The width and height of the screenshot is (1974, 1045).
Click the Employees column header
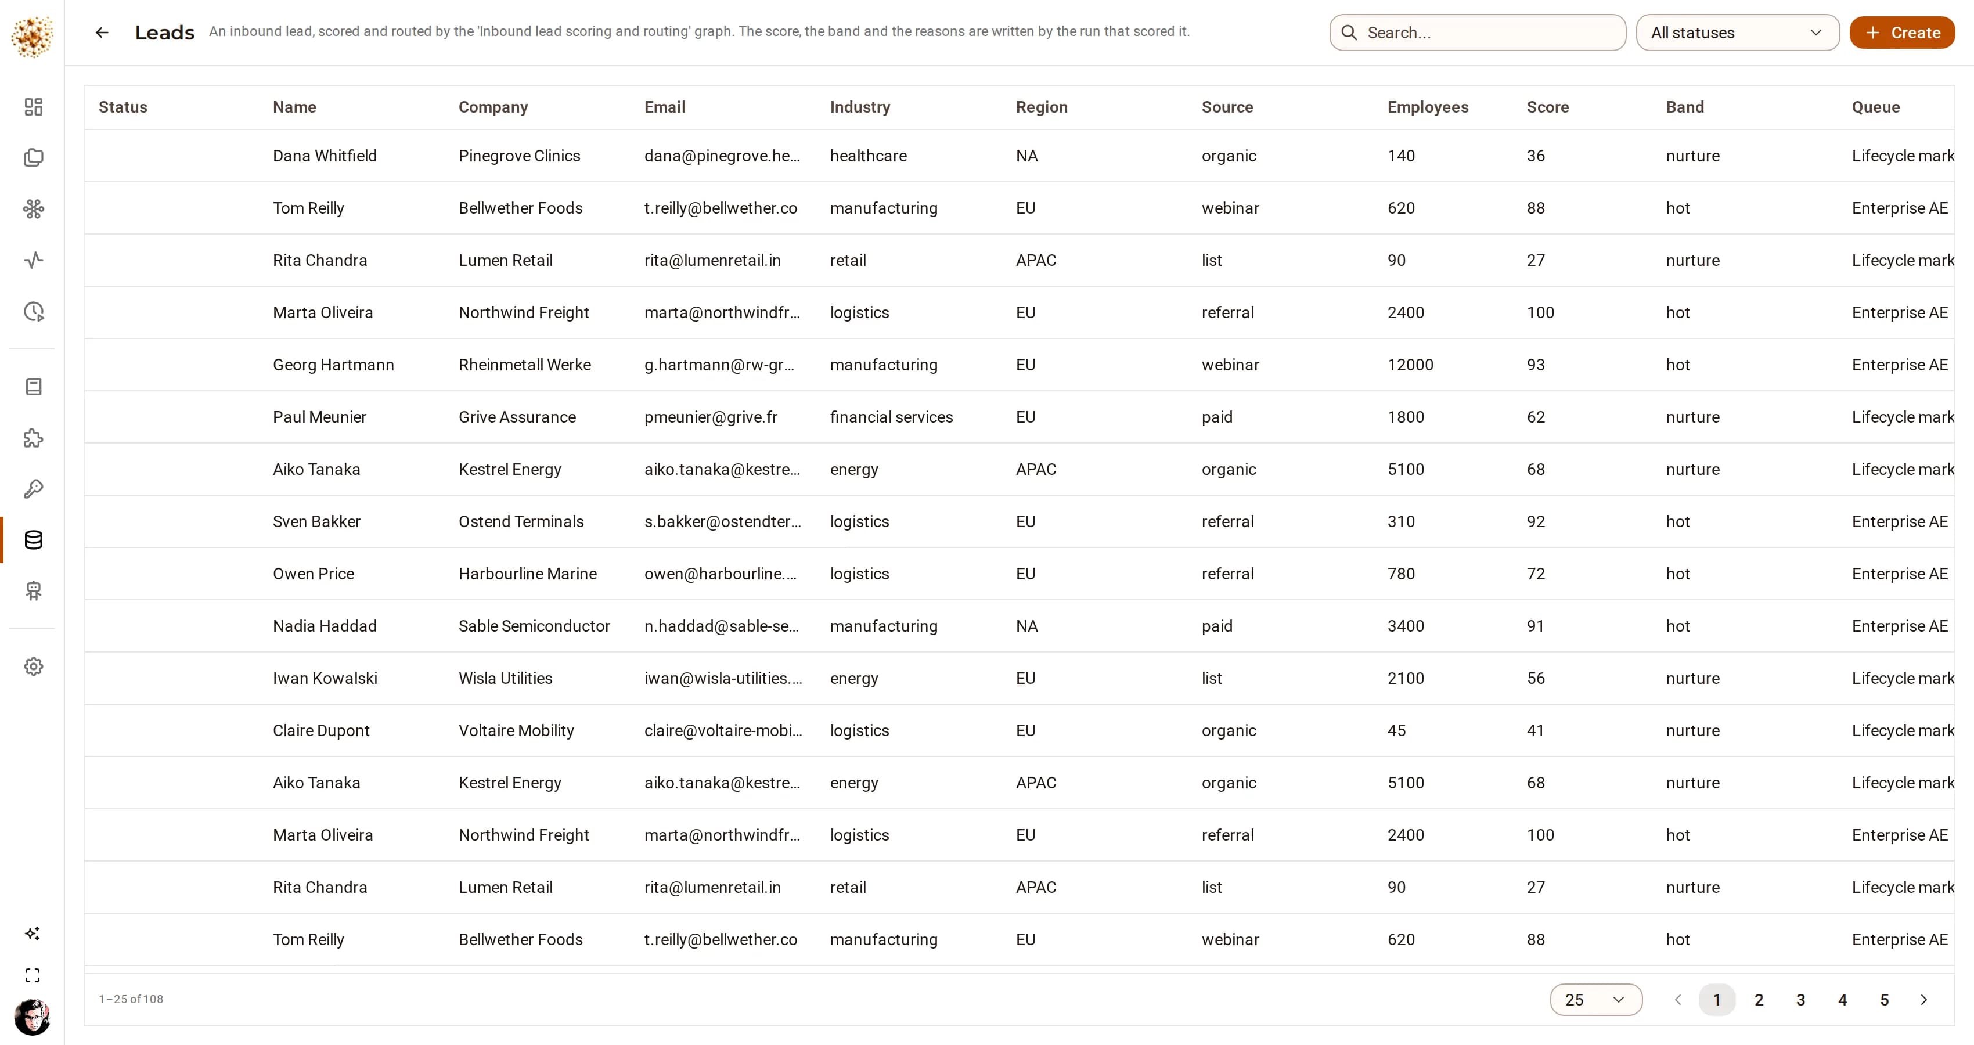pos(1428,107)
